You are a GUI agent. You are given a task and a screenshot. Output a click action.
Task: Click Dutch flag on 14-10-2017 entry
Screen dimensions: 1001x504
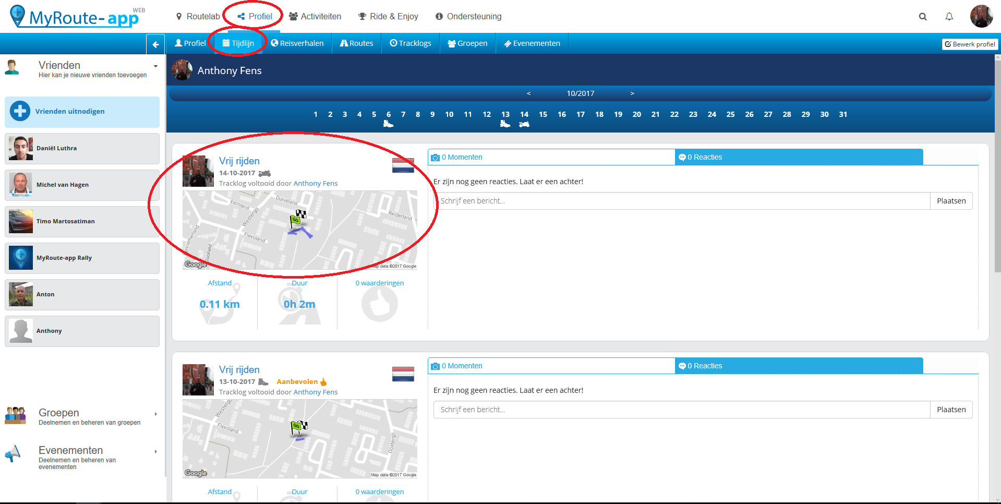coord(403,165)
